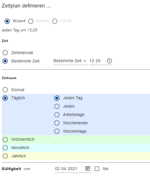Select the CRON mode radio button
Screen dimensions: 150x183
tap(55, 21)
